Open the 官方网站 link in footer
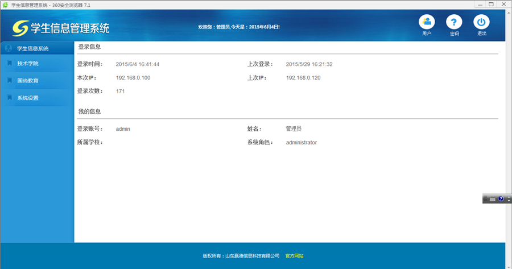 pyautogui.click(x=294, y=256)
